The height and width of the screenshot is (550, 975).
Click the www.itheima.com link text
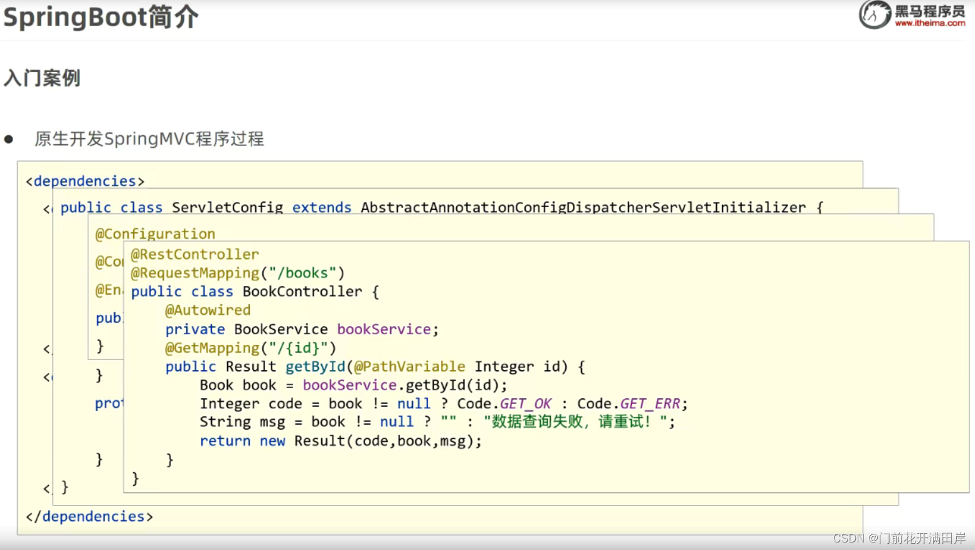pyautogui.click(x=930, y=23)
